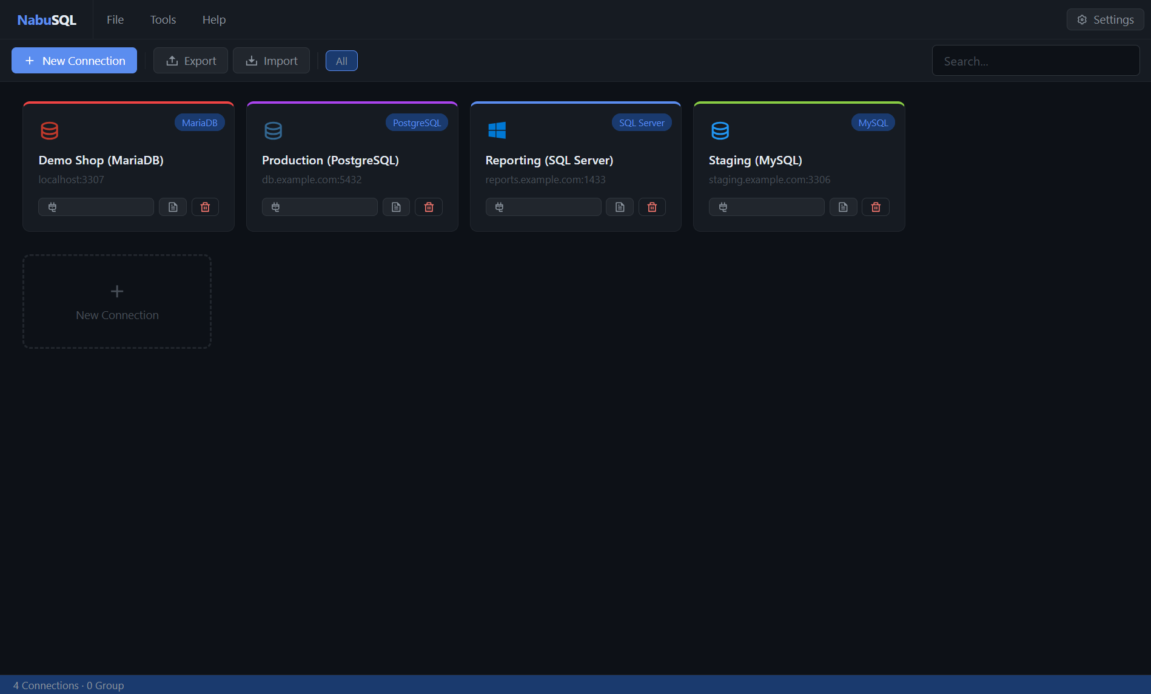The height and width of the screenshot is (694, 1151).
Task: Click host text reports.example.com:1433
Action: [546, 180]
